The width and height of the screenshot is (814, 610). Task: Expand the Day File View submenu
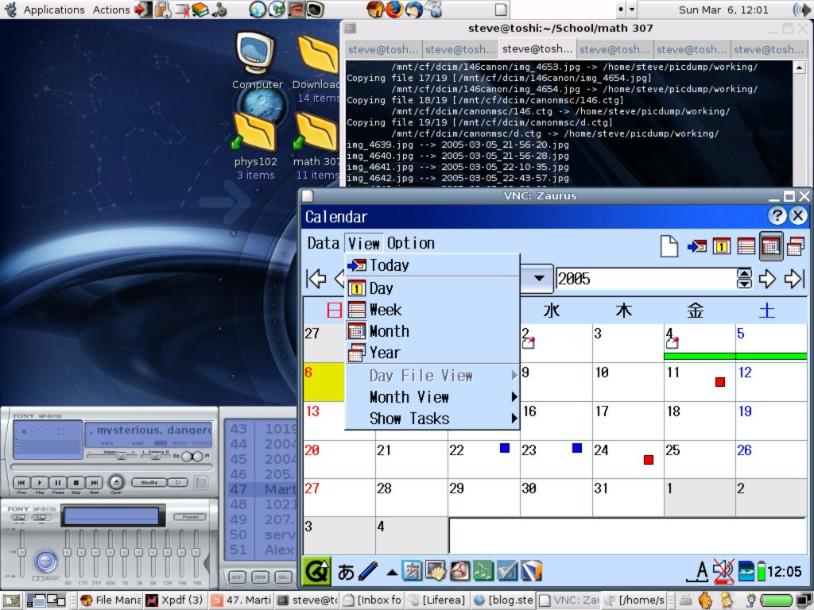point(432,376)
